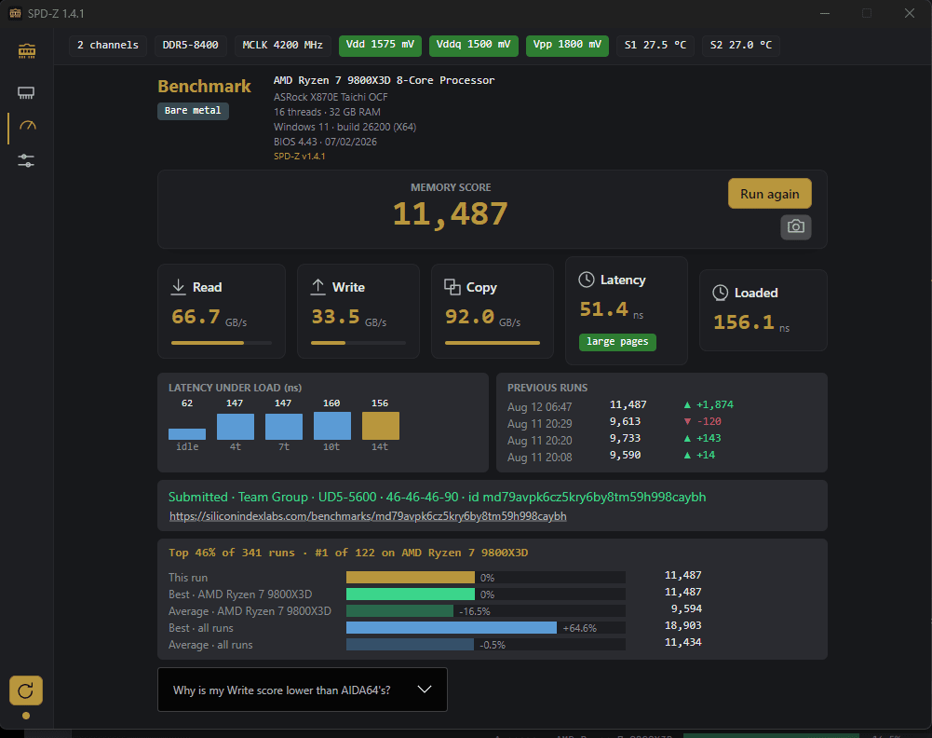Image resolution: width=932 pixels, height=738 pixels.
Task: Minimize the SPD-Z window
Action: pyautogui.click(x=824, y=13)
